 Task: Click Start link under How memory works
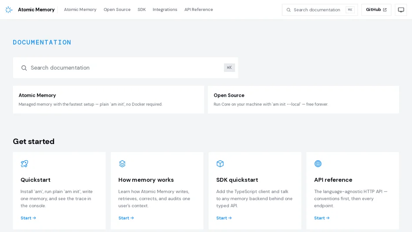pyautogui.click(x=126, y=218)
